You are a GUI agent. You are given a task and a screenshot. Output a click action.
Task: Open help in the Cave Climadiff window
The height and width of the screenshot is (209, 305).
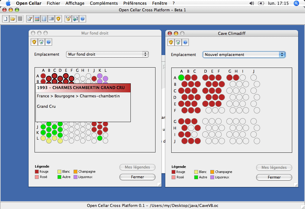(185, 42)
